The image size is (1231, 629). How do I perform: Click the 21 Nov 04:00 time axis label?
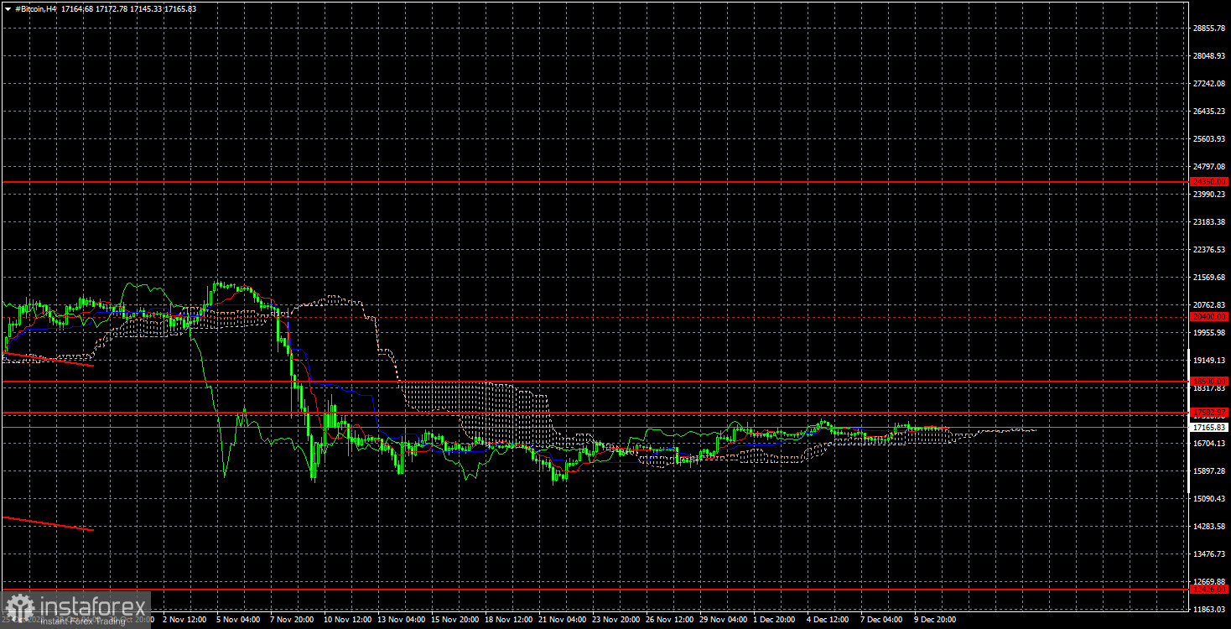coord(562,620)
